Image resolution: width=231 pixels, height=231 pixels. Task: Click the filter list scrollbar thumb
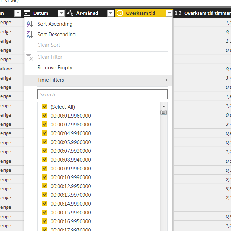(164, 113)
